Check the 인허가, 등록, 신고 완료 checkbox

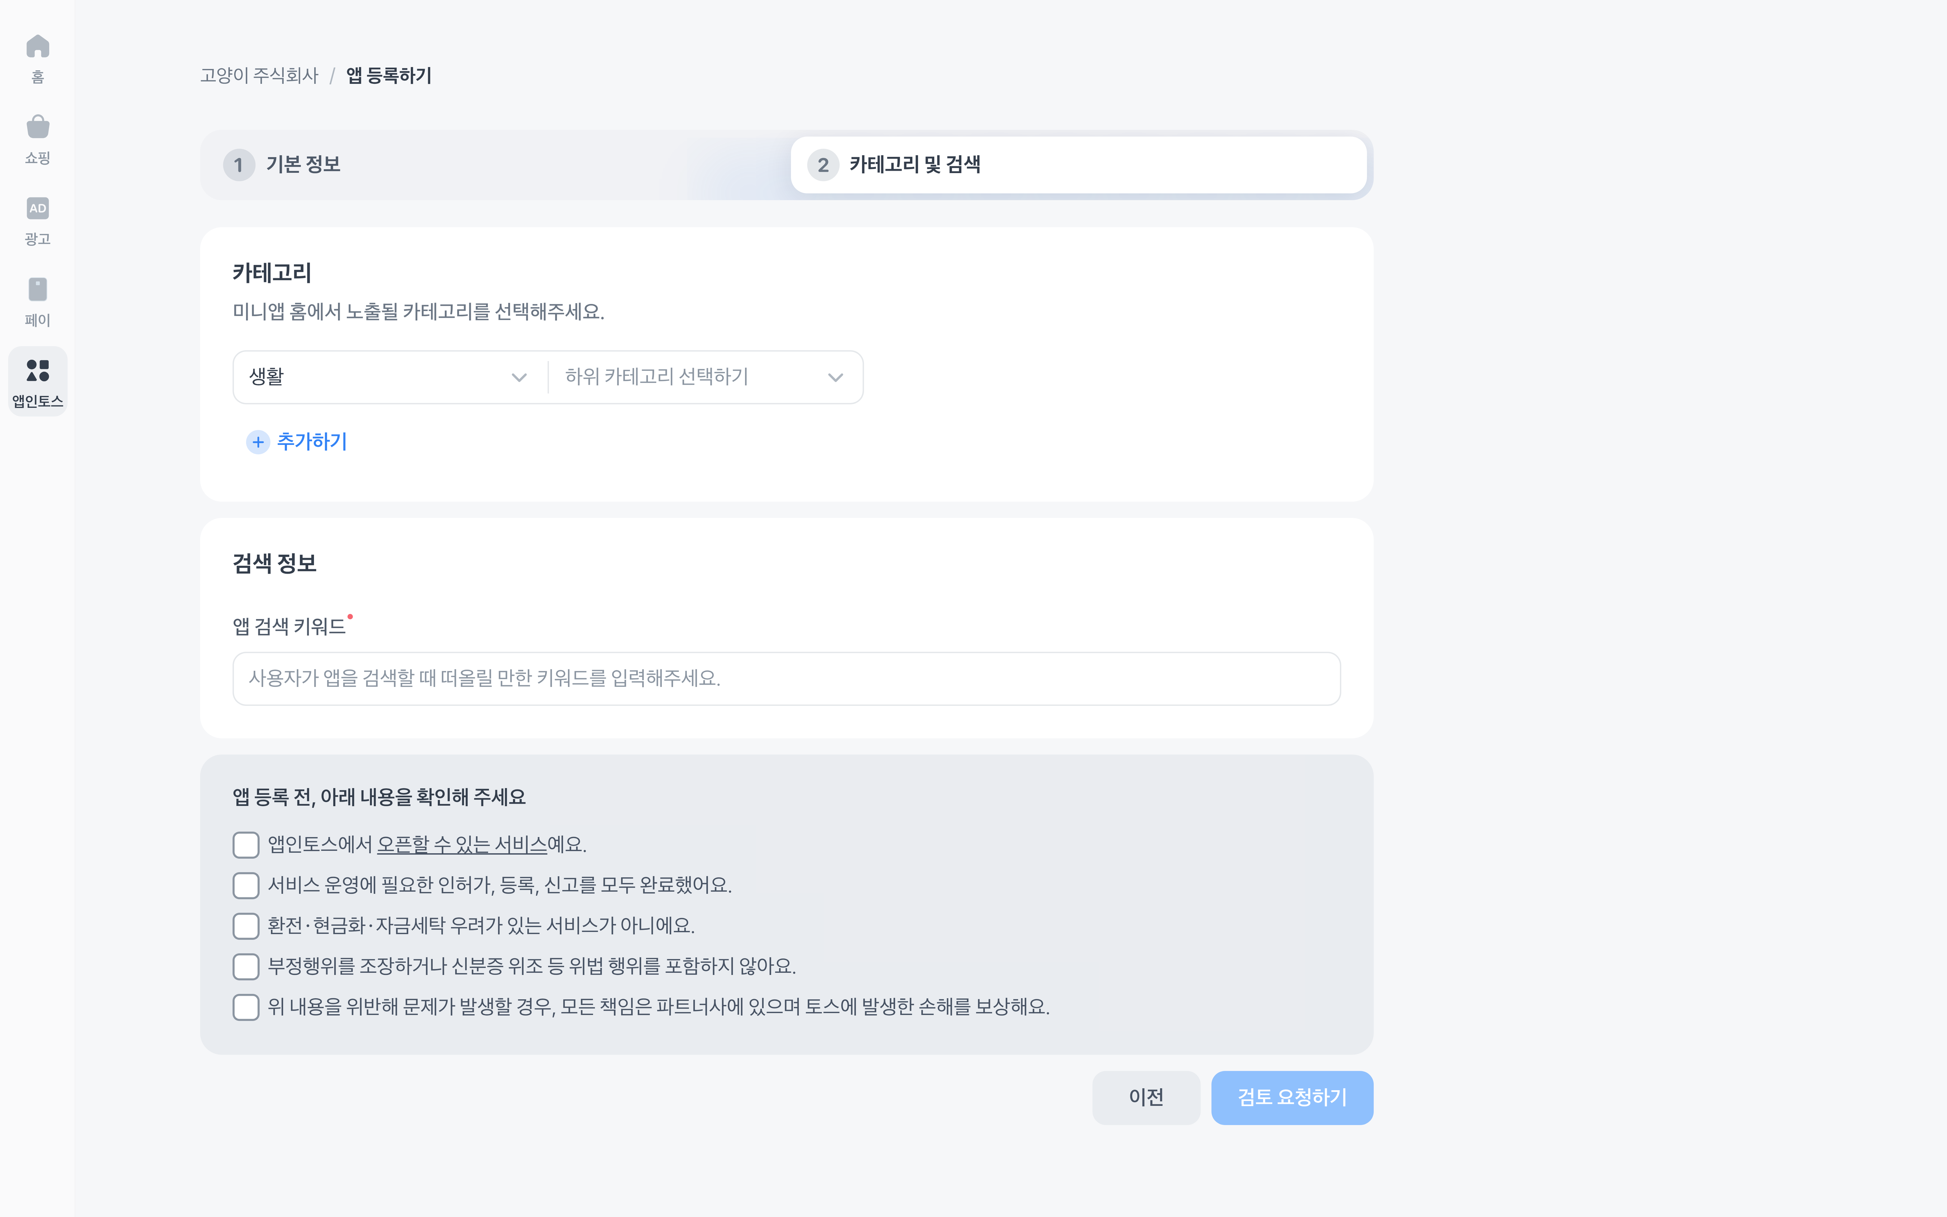click(246, 885)
